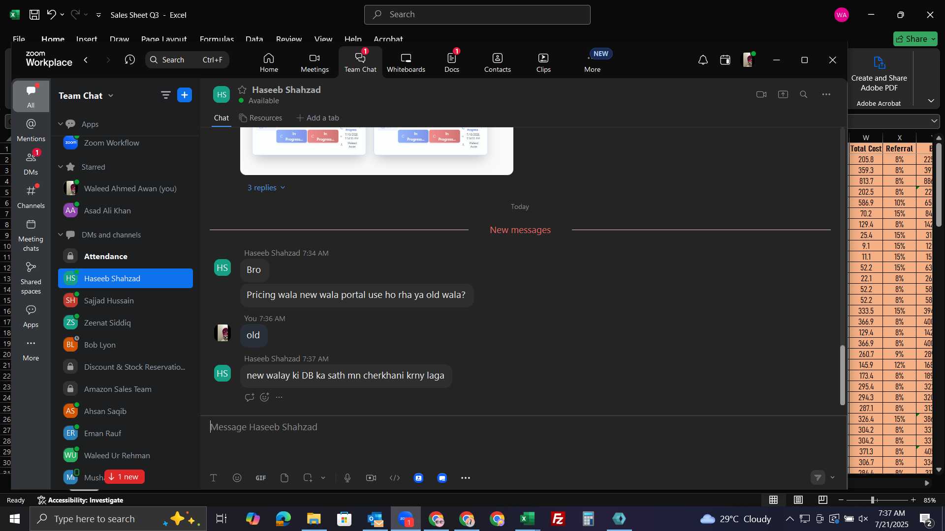Viewport: 945px width, 531px height.
Task: Open chat header more options
Action: pos(826,94)
